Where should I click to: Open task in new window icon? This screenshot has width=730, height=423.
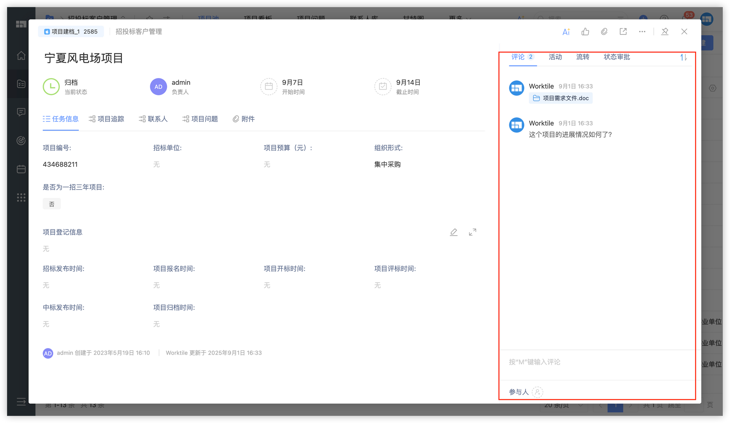pos(623,32)
